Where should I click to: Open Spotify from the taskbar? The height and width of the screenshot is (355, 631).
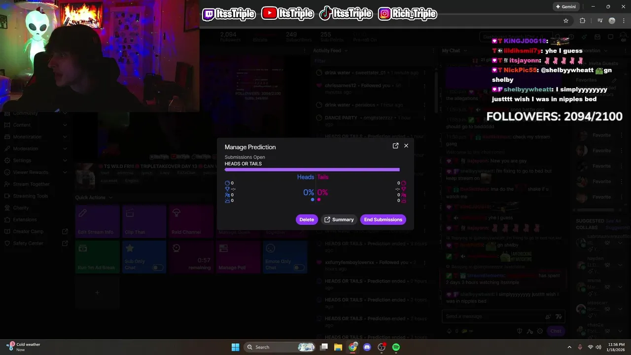pos(396,347)
